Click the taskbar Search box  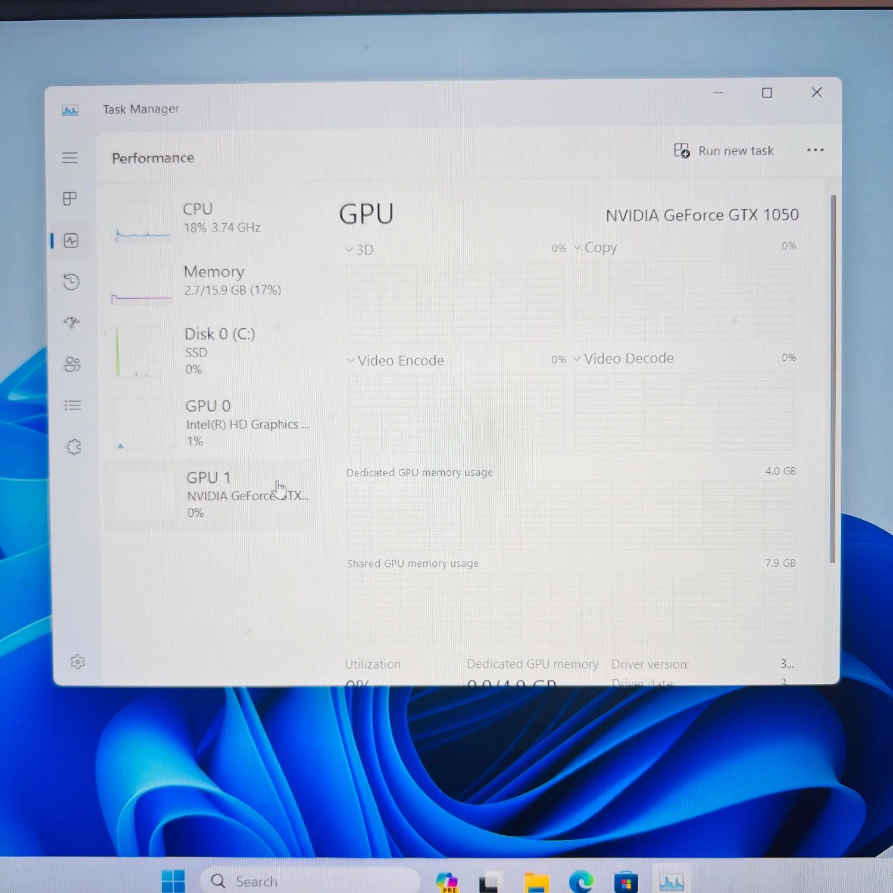click(310, 881)
